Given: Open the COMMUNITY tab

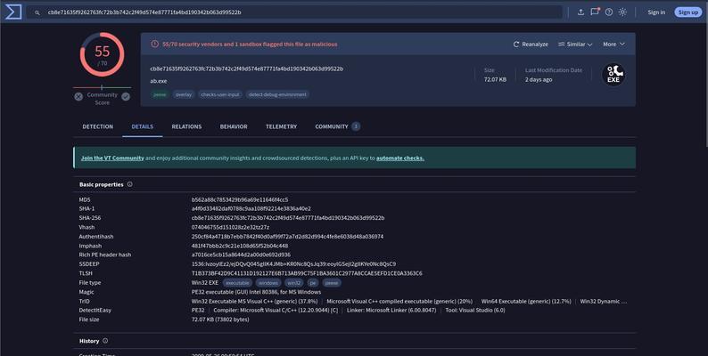Looking at the screenshot, I should (337, 126).
